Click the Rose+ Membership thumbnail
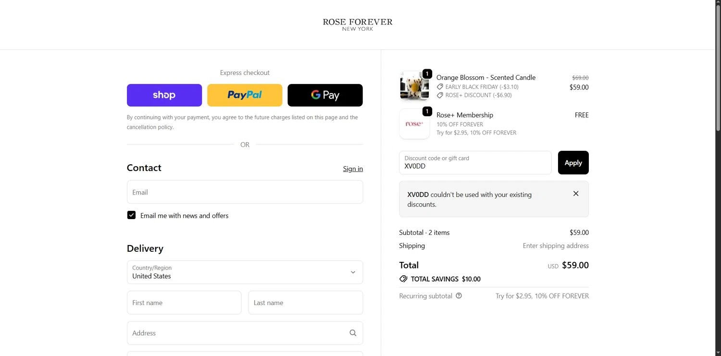 click(414, 123)
